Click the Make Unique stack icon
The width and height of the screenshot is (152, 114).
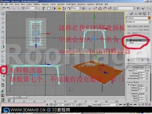click(139, 60)
